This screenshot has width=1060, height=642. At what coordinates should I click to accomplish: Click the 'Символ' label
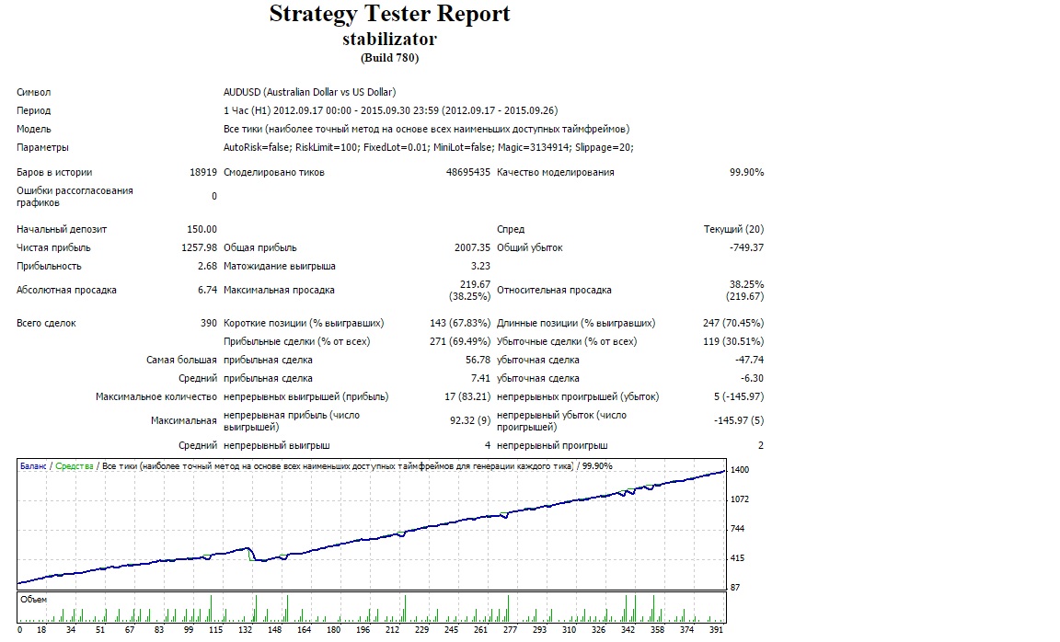pos(34,93)
